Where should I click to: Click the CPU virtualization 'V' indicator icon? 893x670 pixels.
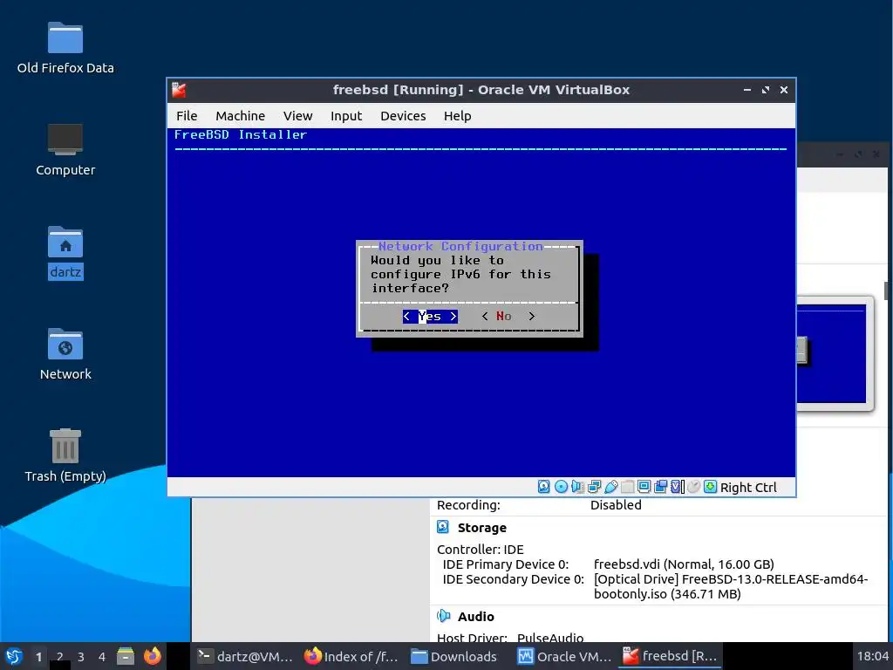coord(677,487)
